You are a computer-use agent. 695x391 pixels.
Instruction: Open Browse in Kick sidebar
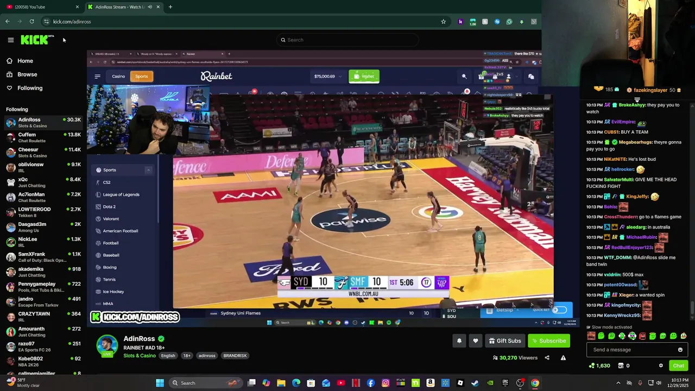(22, 74)
